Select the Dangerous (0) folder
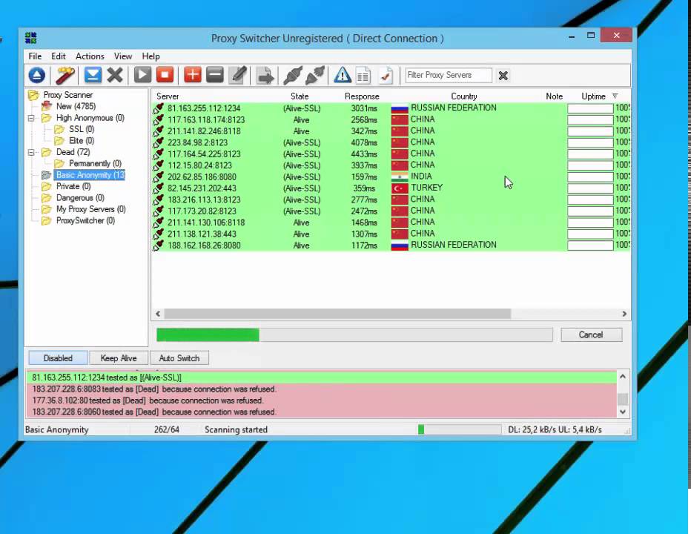The height and width of the screenshot is (534, 691). (80, 198)
